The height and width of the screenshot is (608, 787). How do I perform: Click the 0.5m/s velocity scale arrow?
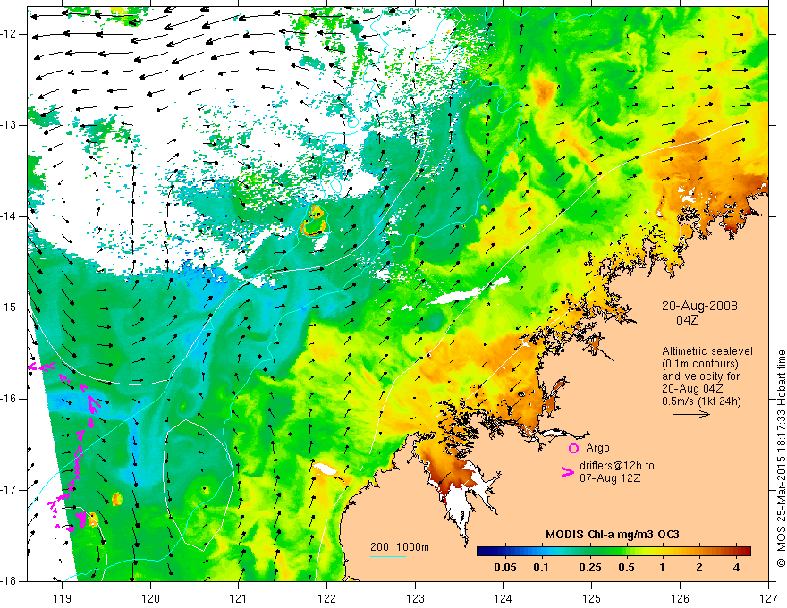tap(691, 414)
